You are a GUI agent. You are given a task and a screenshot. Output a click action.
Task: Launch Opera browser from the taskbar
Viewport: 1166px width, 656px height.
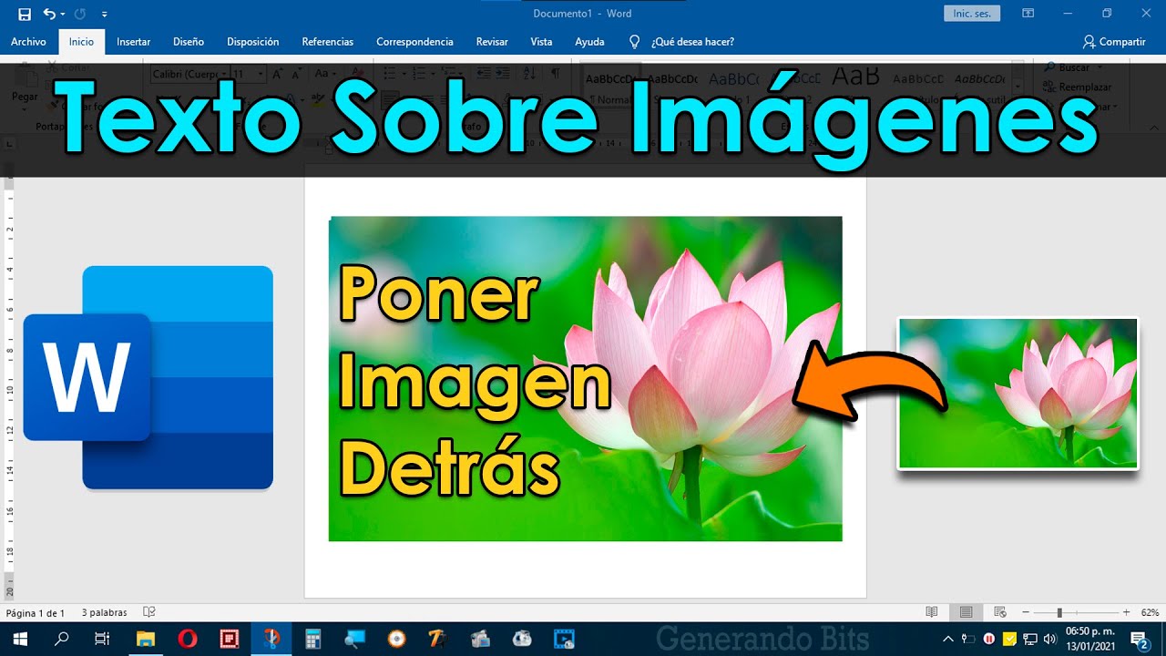[188, 639]
